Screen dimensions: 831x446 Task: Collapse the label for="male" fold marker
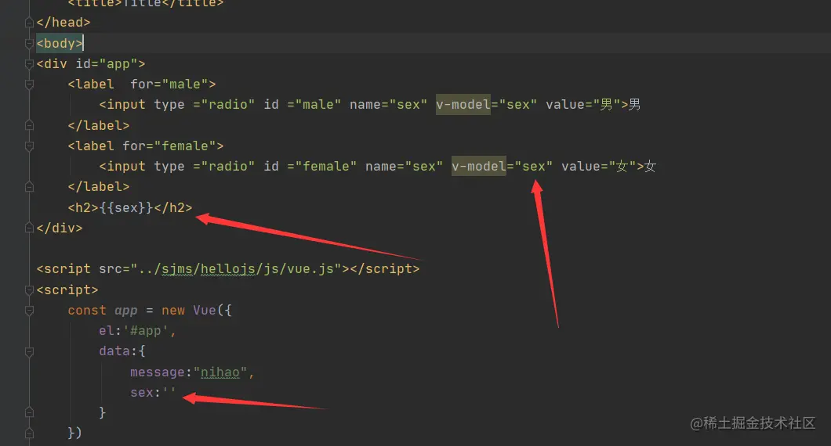pyautogui.click(x=30, y=85)
